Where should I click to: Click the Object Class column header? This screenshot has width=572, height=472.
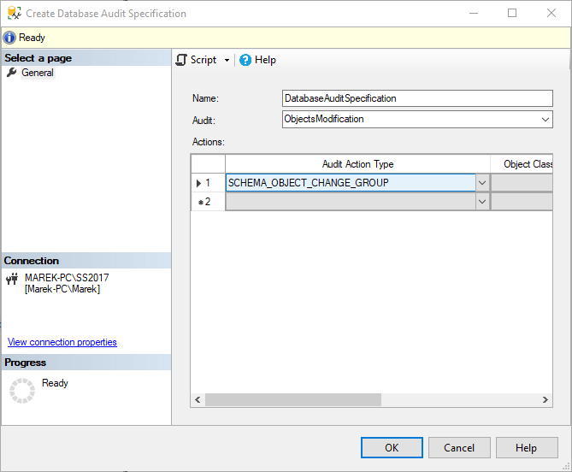[522, 164]
